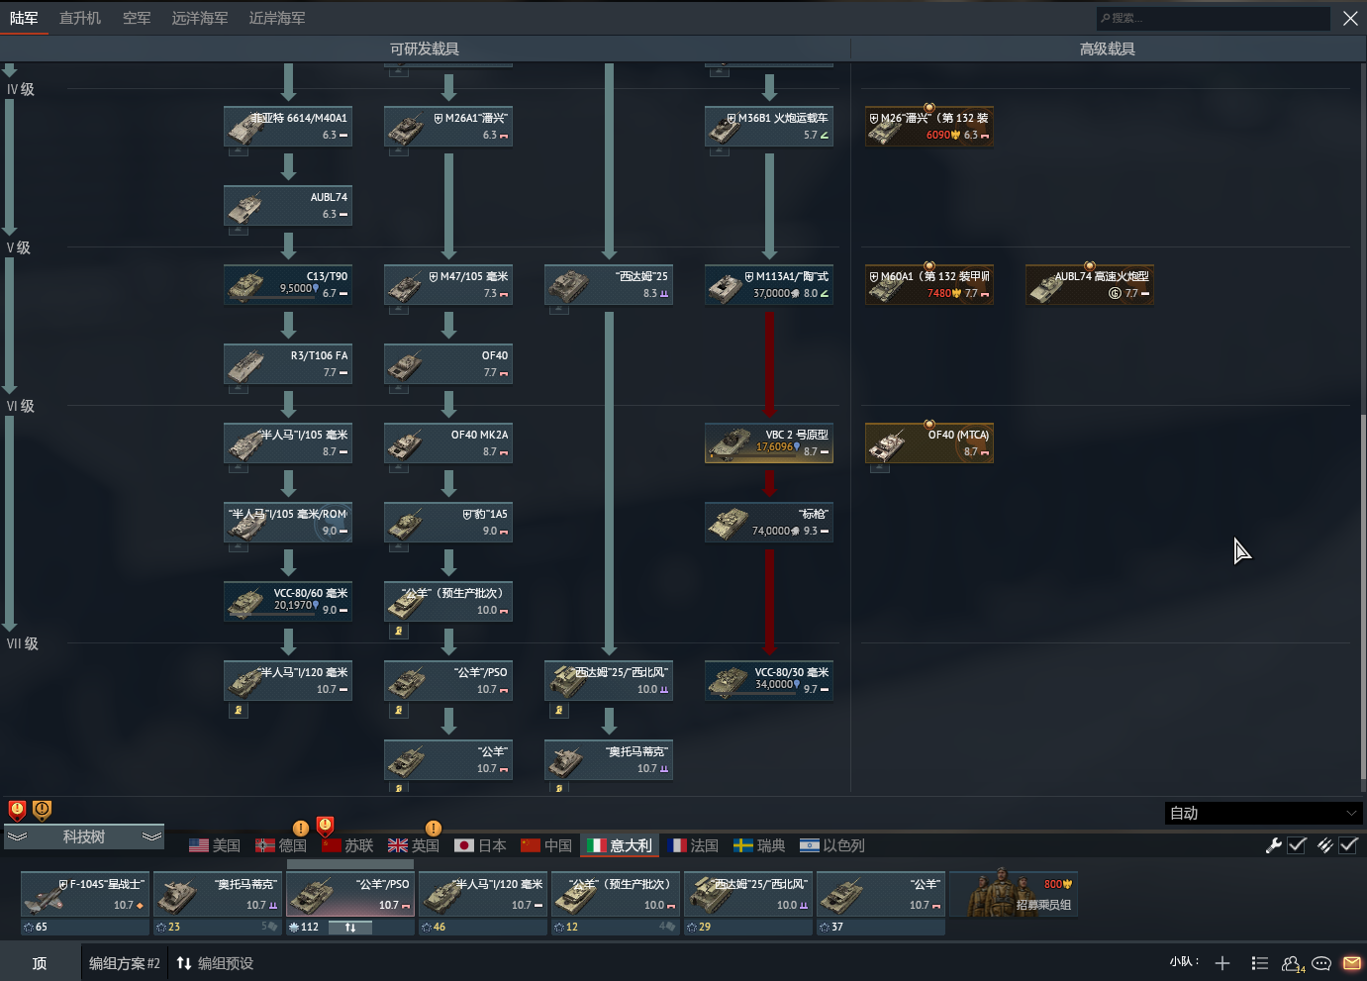Choose the 德国 nation tab
Image resolution: width=1367 pixels, height=981 pixels.
281,845
